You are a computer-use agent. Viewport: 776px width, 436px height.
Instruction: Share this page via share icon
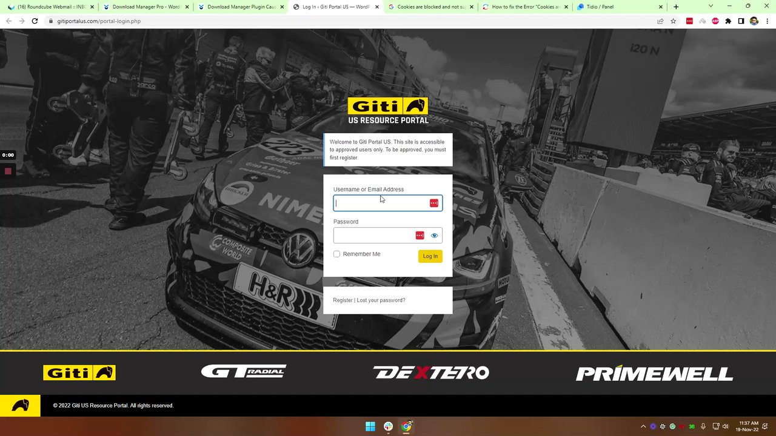pos(660,21)
